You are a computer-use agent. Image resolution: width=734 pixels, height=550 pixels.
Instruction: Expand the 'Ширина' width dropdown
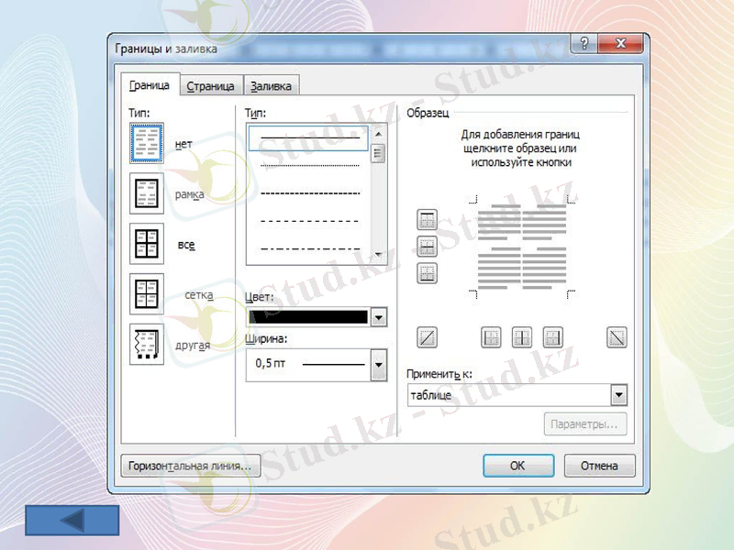378,365
